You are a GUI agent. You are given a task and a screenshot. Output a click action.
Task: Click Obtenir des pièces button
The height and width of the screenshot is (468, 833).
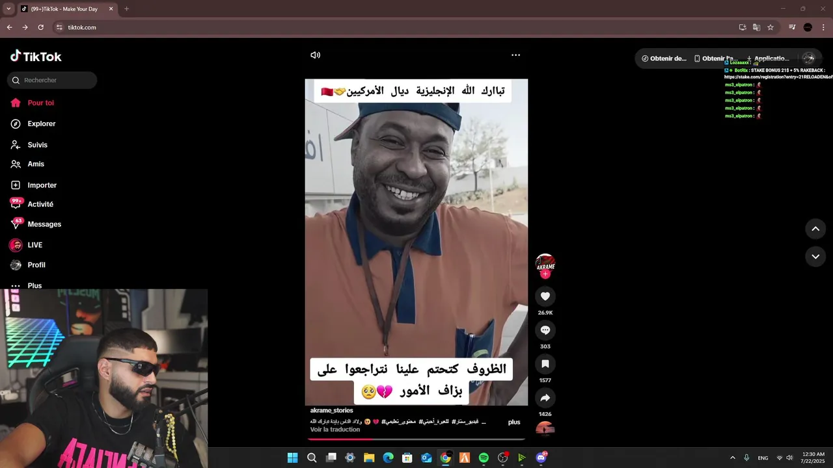pyautogui.click(x=664, y=58)
